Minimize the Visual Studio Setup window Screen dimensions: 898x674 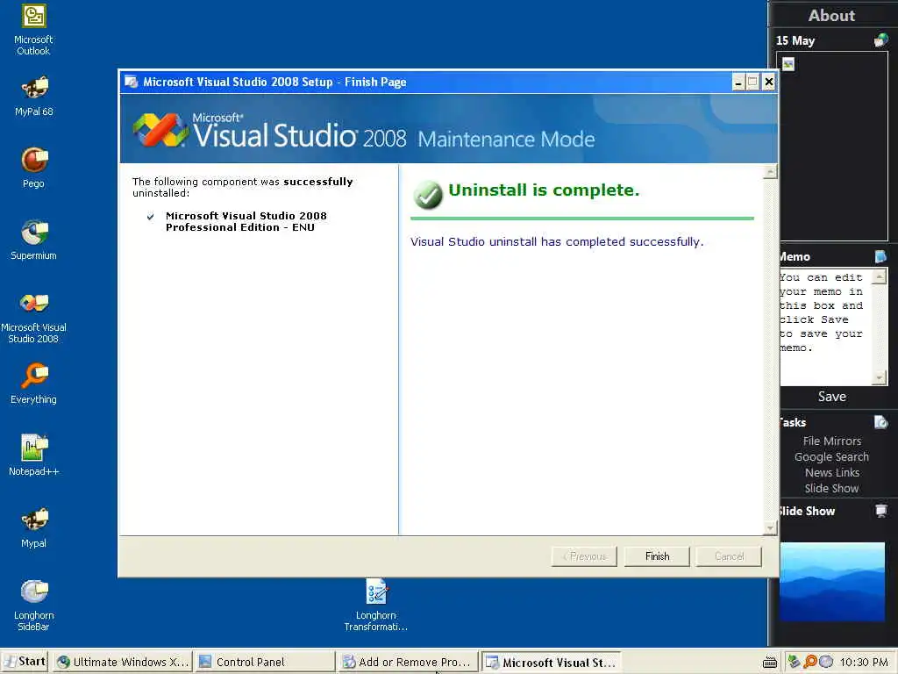(738, 82)
